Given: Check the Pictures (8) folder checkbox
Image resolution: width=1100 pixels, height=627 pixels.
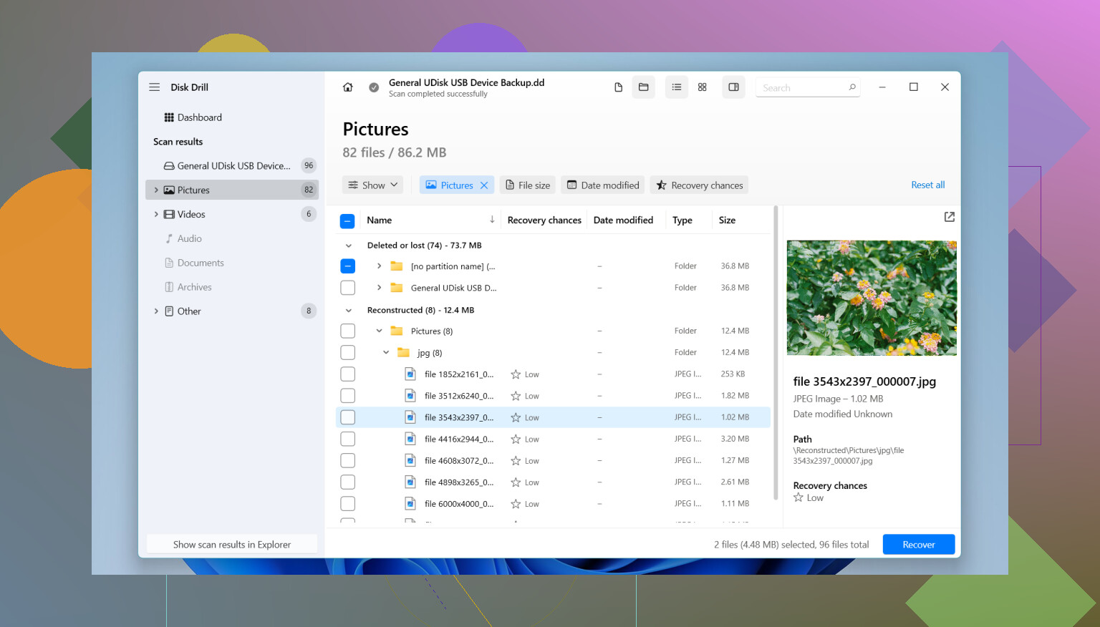Looking at the screenshot, I should tap(347, 331).
